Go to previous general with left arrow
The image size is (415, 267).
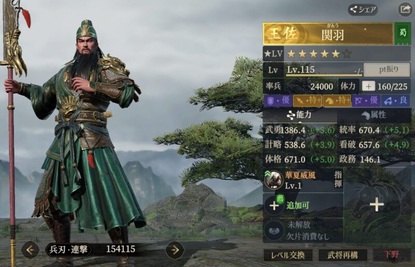30,249
